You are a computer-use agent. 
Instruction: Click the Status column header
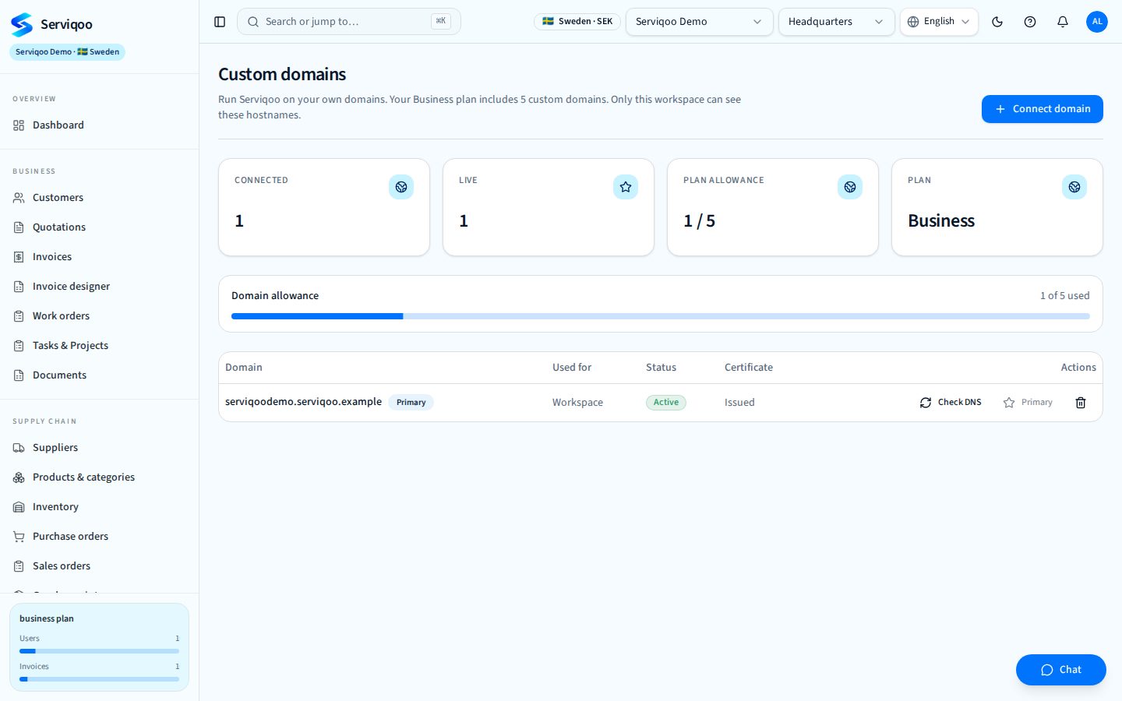click(x=661, y=368)
